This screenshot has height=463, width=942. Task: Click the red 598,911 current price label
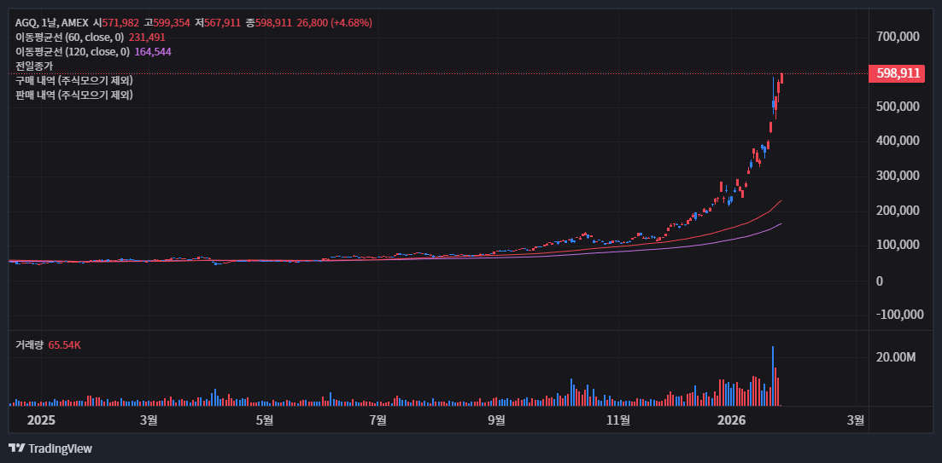pyautogui.click(x=898, y=73)
